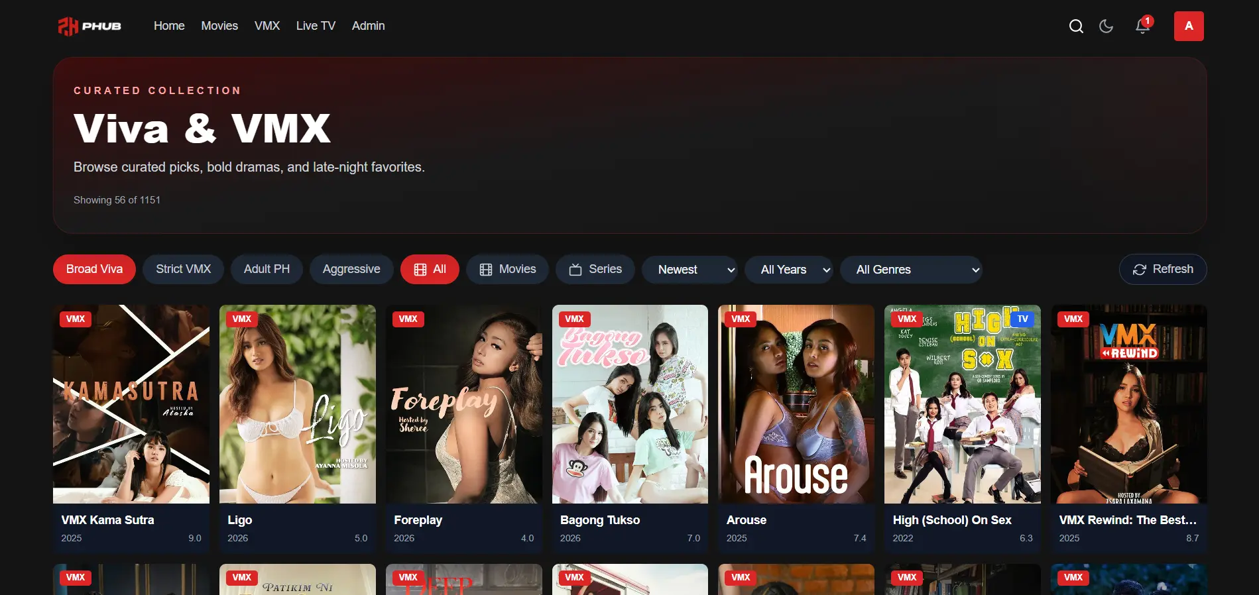
Task: Click the 'Foreplay' title text
Action: coord(418,520)
